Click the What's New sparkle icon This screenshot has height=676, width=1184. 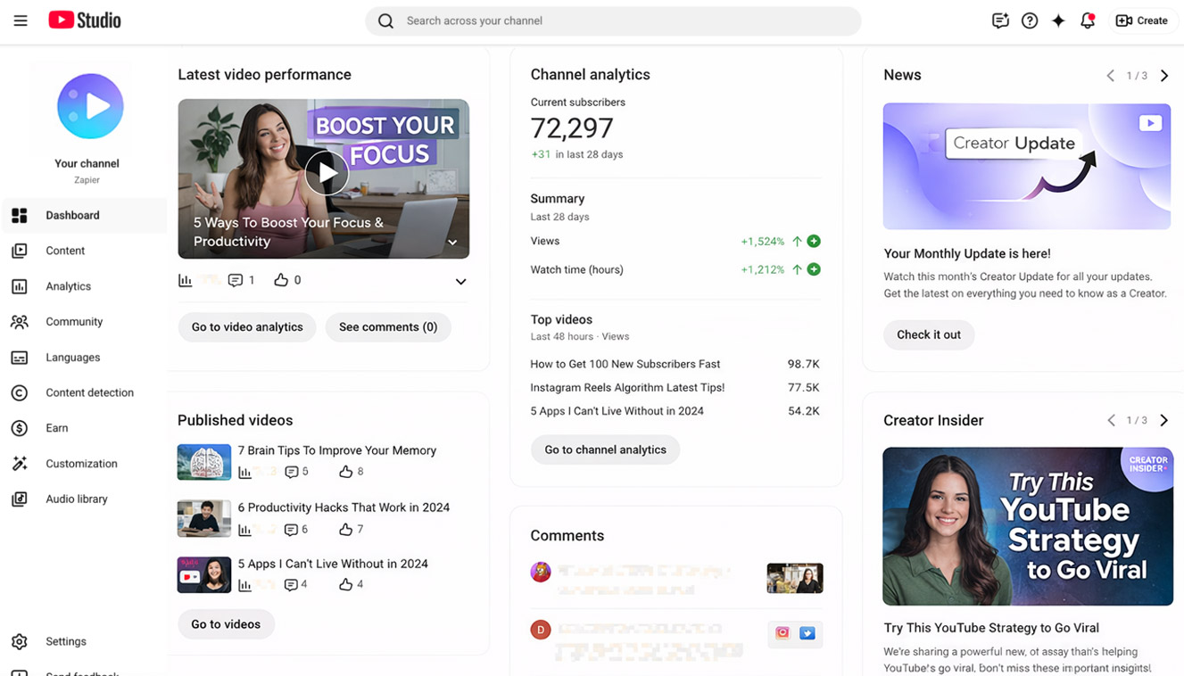1058,20
